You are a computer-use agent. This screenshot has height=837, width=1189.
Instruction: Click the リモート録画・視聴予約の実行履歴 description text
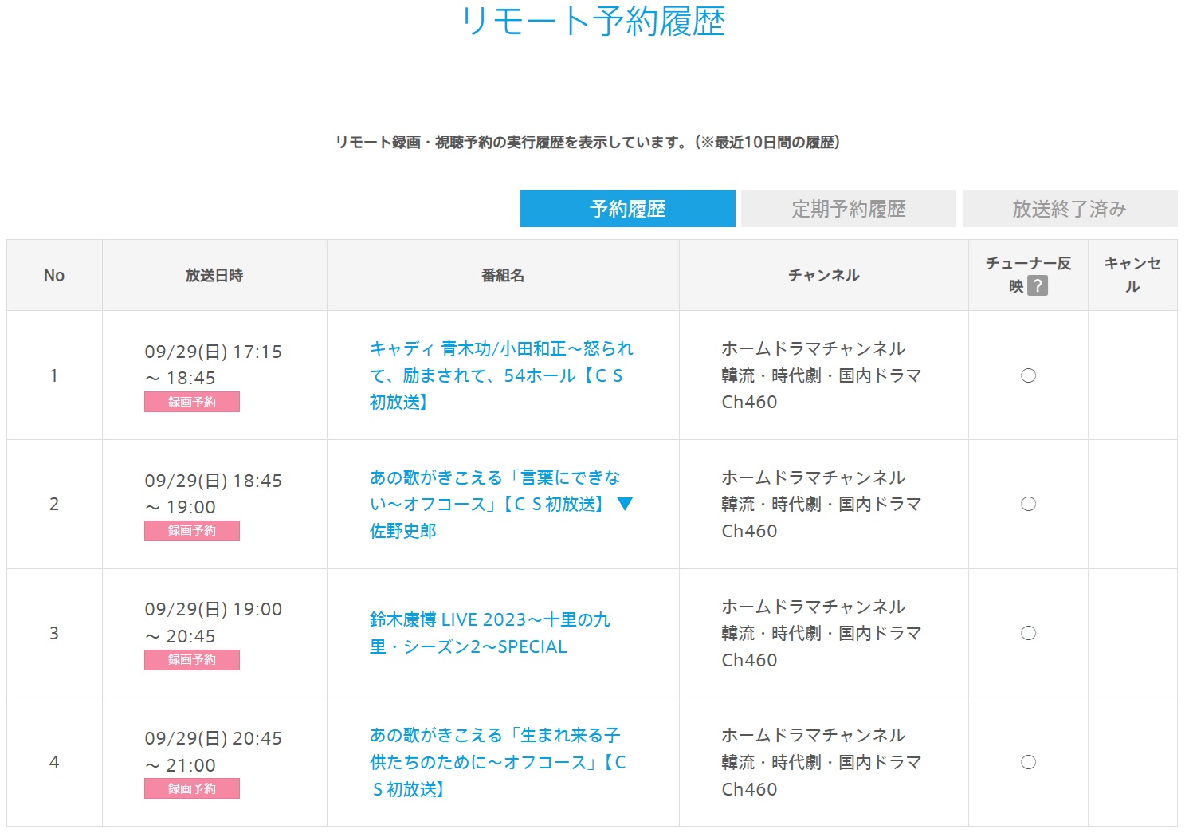(x=588, y=142)
